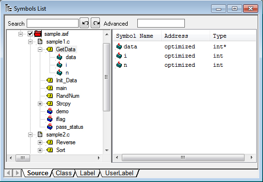The width and height of the screenshot is (263, 182).
Task: Click the search backward arrow button
Action: coord(84,23)
